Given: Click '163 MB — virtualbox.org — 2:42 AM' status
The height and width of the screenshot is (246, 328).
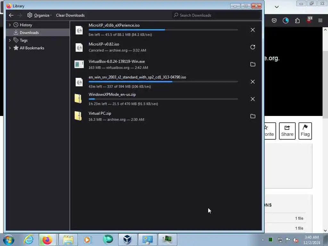Looking at the screenshot, I should coord(118,68).
